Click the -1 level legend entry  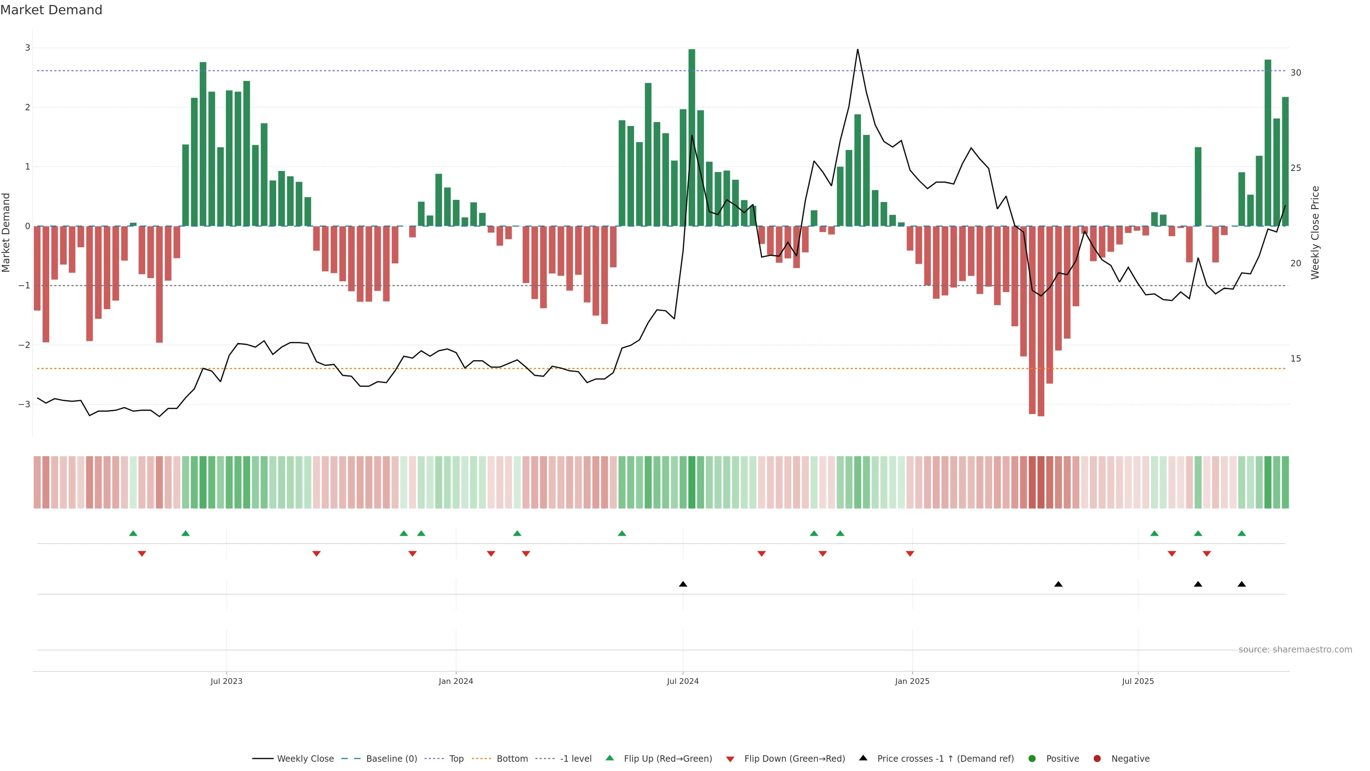point(575,759)
